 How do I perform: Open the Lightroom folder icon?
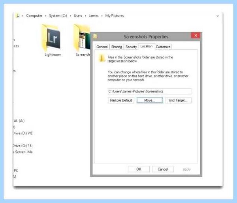(51, 38)
